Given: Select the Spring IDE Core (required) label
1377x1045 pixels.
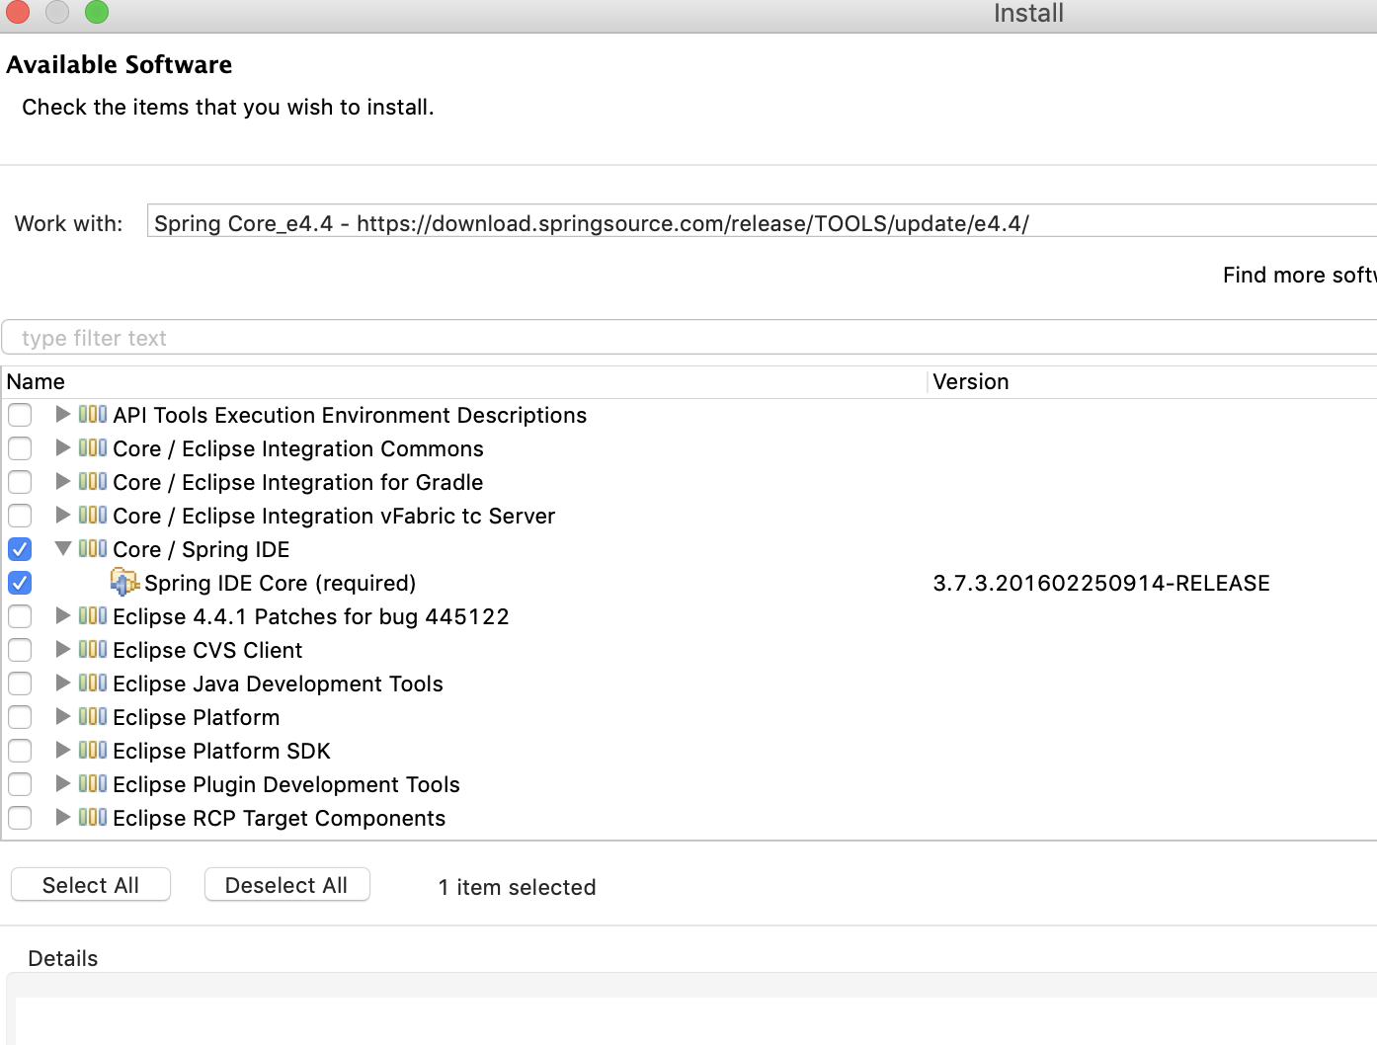Looking at the screenshot, I should click(x=281, y=583).
